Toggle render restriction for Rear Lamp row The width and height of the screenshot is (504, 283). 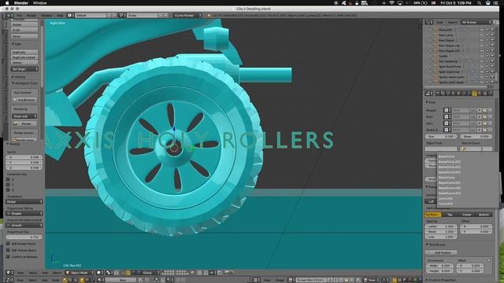(492, 35)
